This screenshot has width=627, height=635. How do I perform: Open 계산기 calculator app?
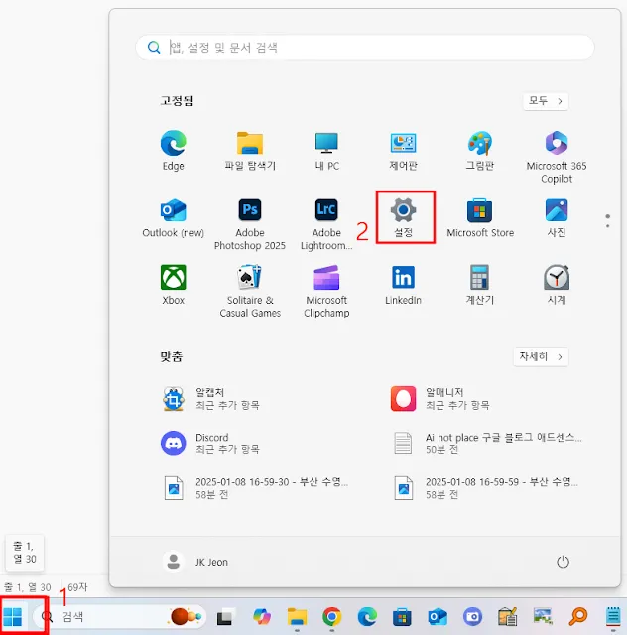coord(479,285)
